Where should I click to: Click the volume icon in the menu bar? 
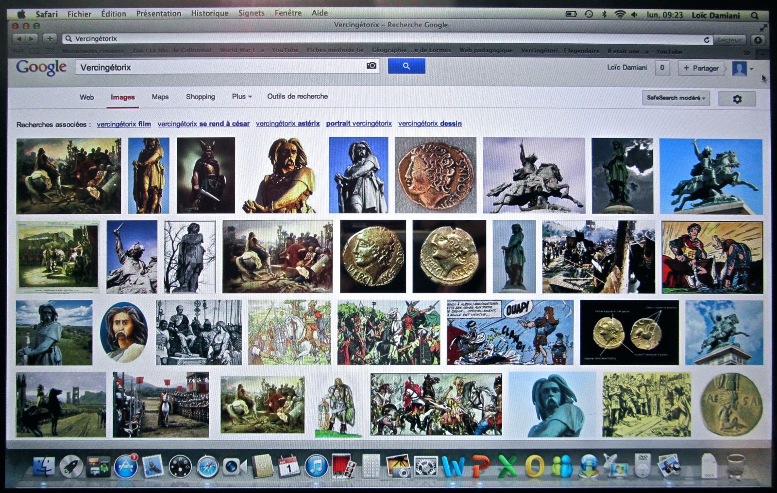634,15
